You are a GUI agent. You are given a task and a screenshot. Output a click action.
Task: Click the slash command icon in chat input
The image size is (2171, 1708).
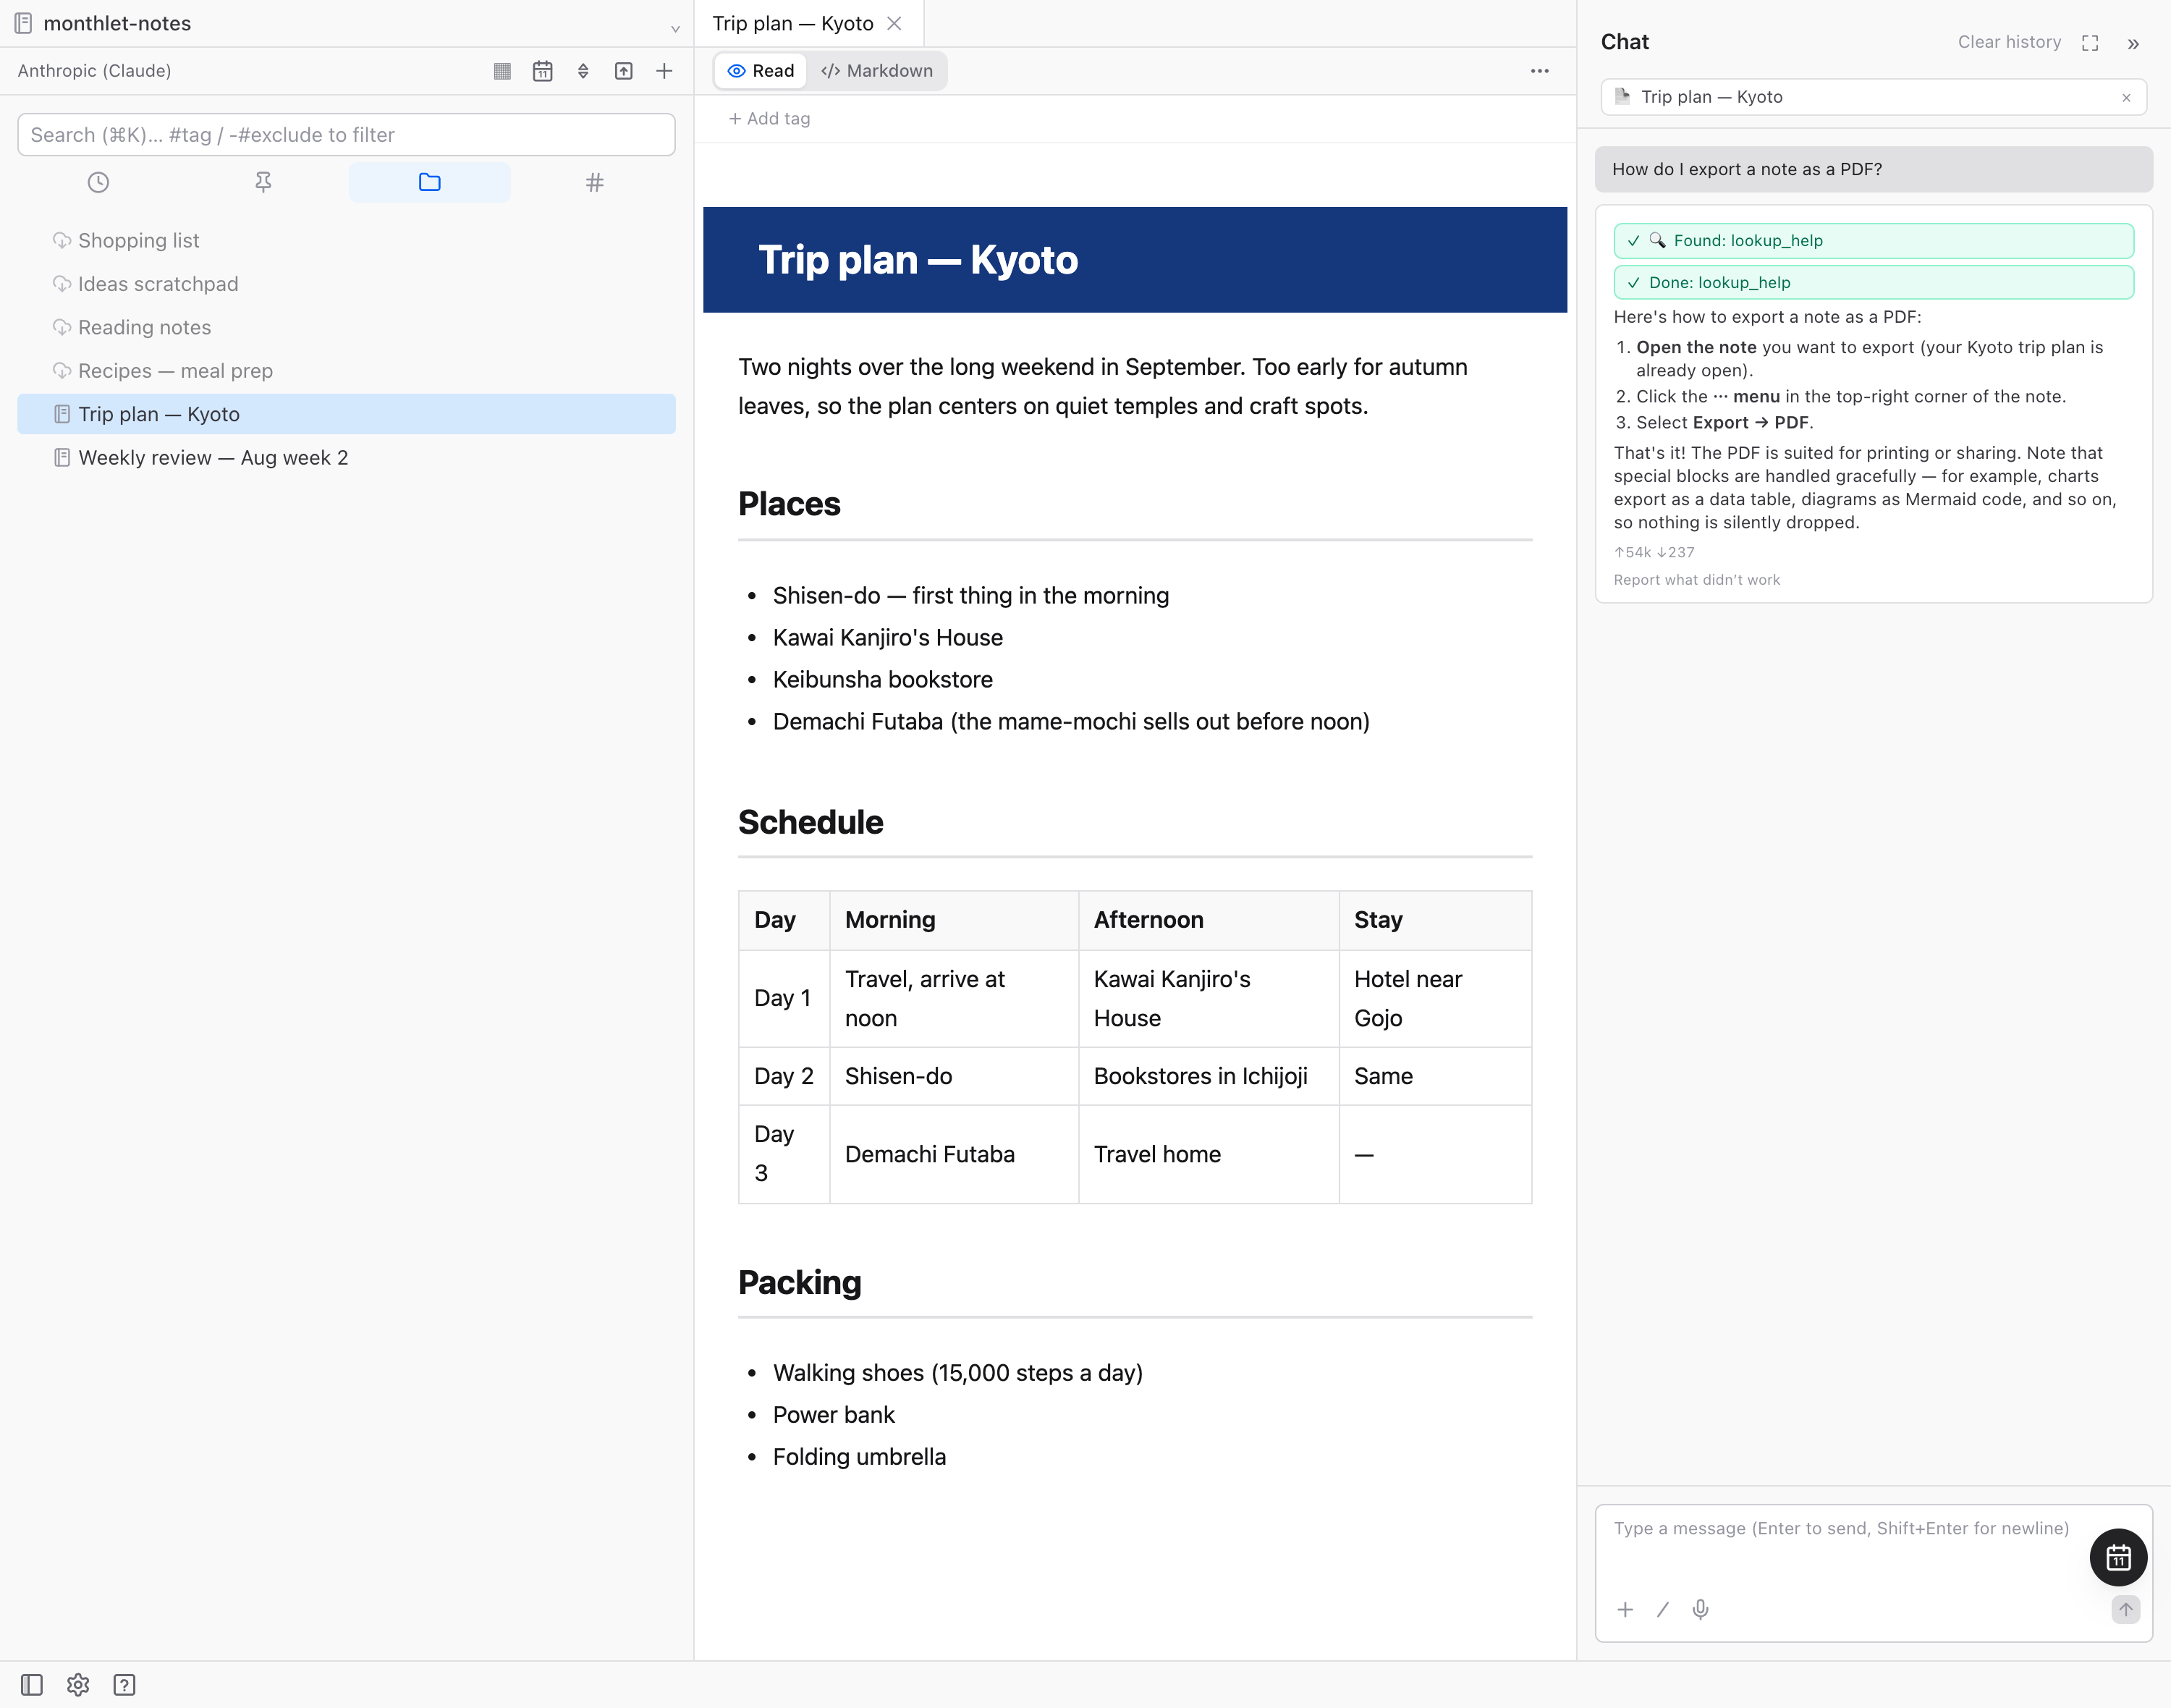click(1663, 1609)
